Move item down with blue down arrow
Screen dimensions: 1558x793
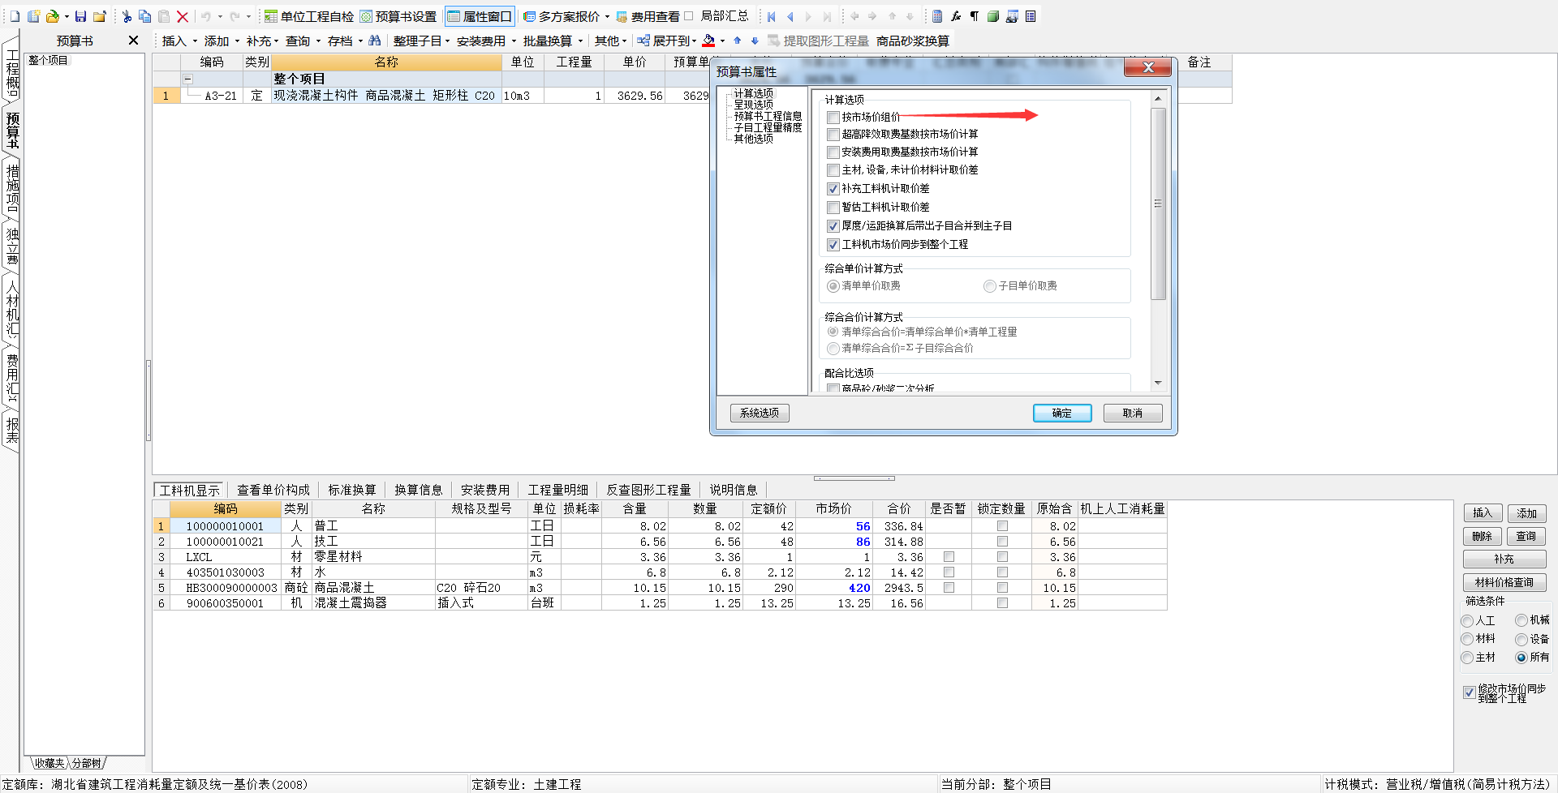click(755, 41)
